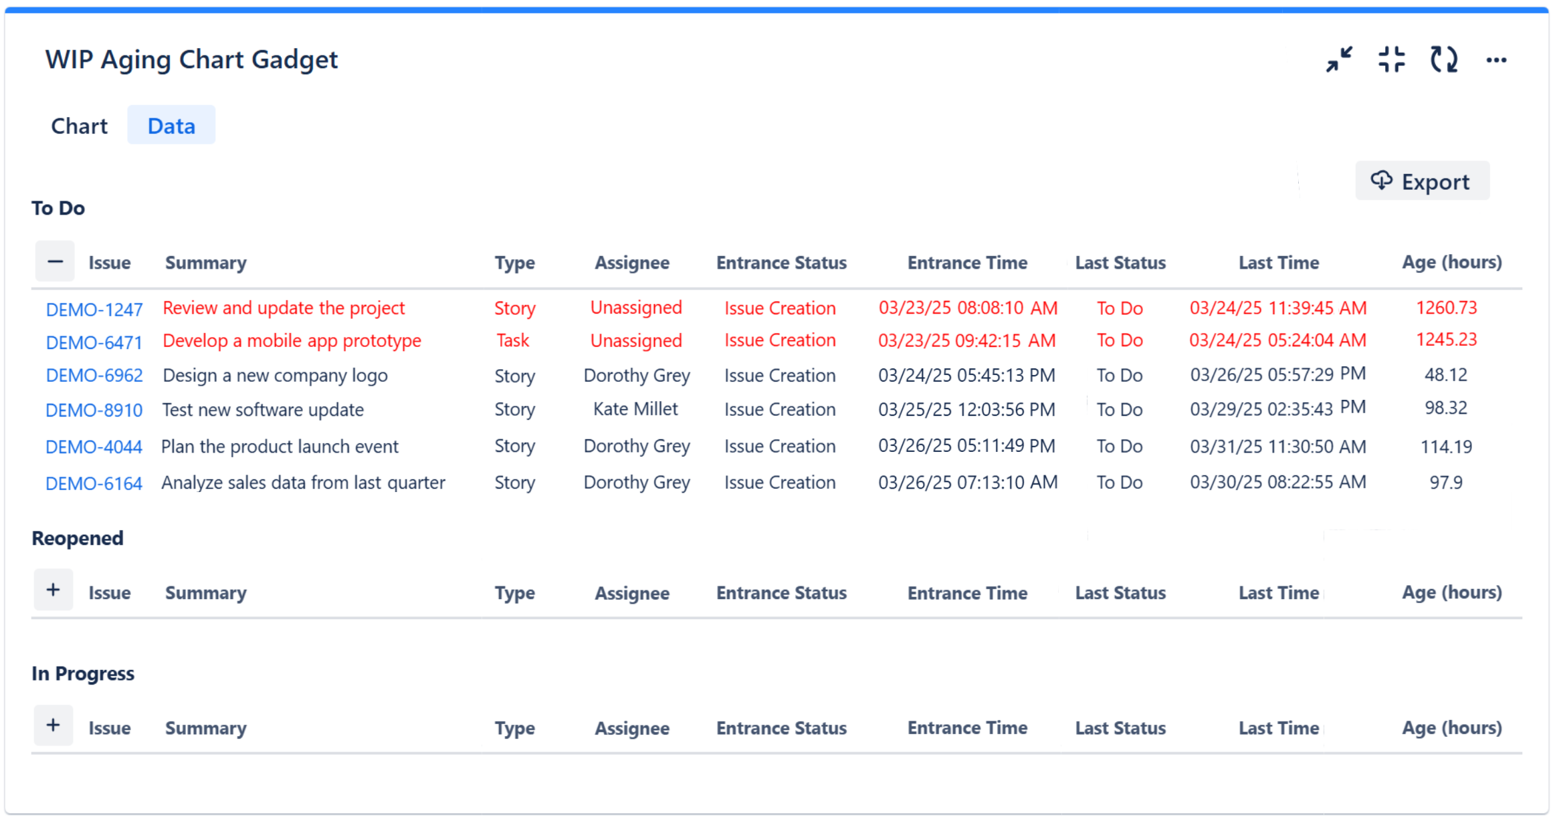Screen dimensions: 1553x821
Task: Select the Data tab
Action: pyautogui.click(x=171, y=126)
